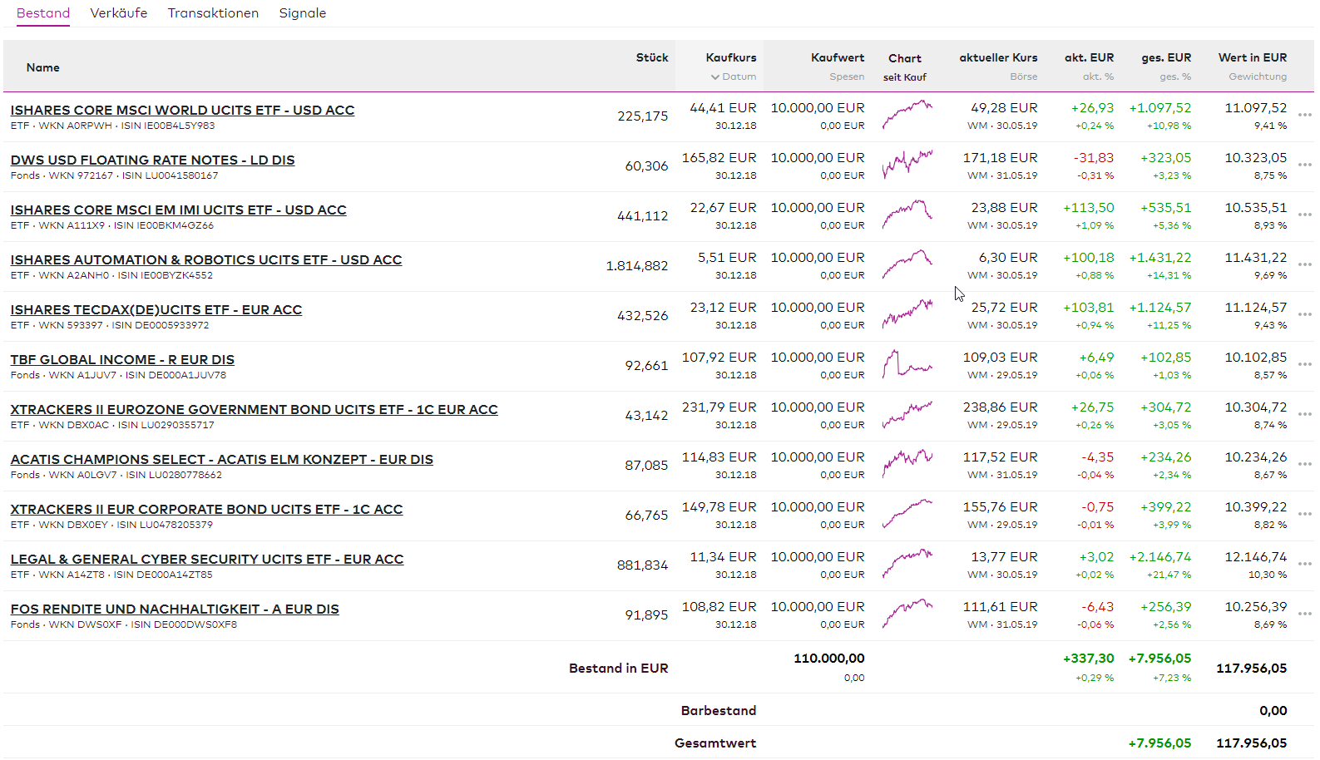Click the Wert in EUR column header
This screenshot has height=760, width=1320.
point(1252,58)
